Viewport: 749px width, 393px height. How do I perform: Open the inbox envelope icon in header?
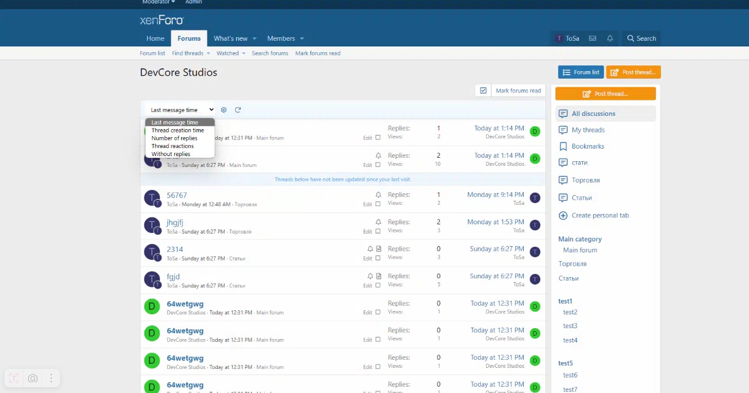pyautogui.click(x=593, y=38)
